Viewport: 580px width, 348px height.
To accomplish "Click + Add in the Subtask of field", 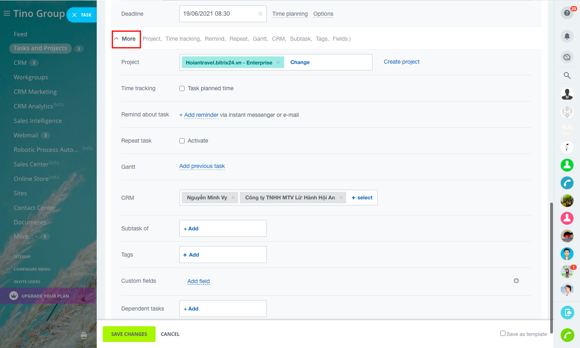I will pyautogui.click(x=191, y=228).
